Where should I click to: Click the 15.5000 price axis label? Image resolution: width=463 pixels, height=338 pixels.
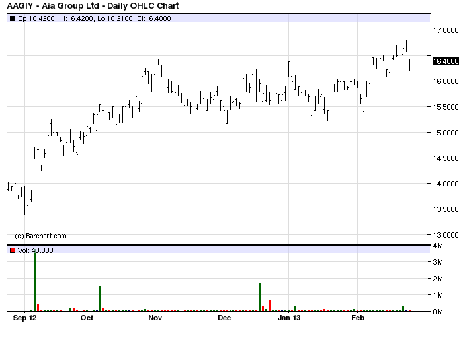click(446, 107)
